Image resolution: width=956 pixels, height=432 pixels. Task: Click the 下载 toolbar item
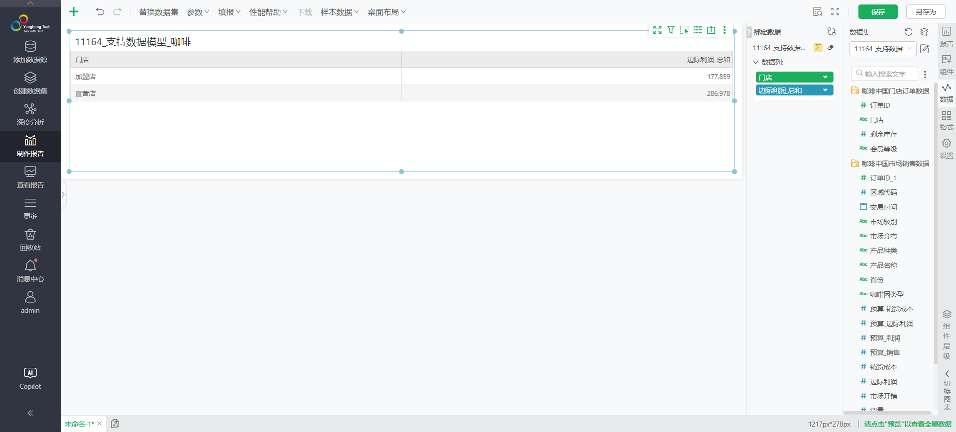coord(304,12)
